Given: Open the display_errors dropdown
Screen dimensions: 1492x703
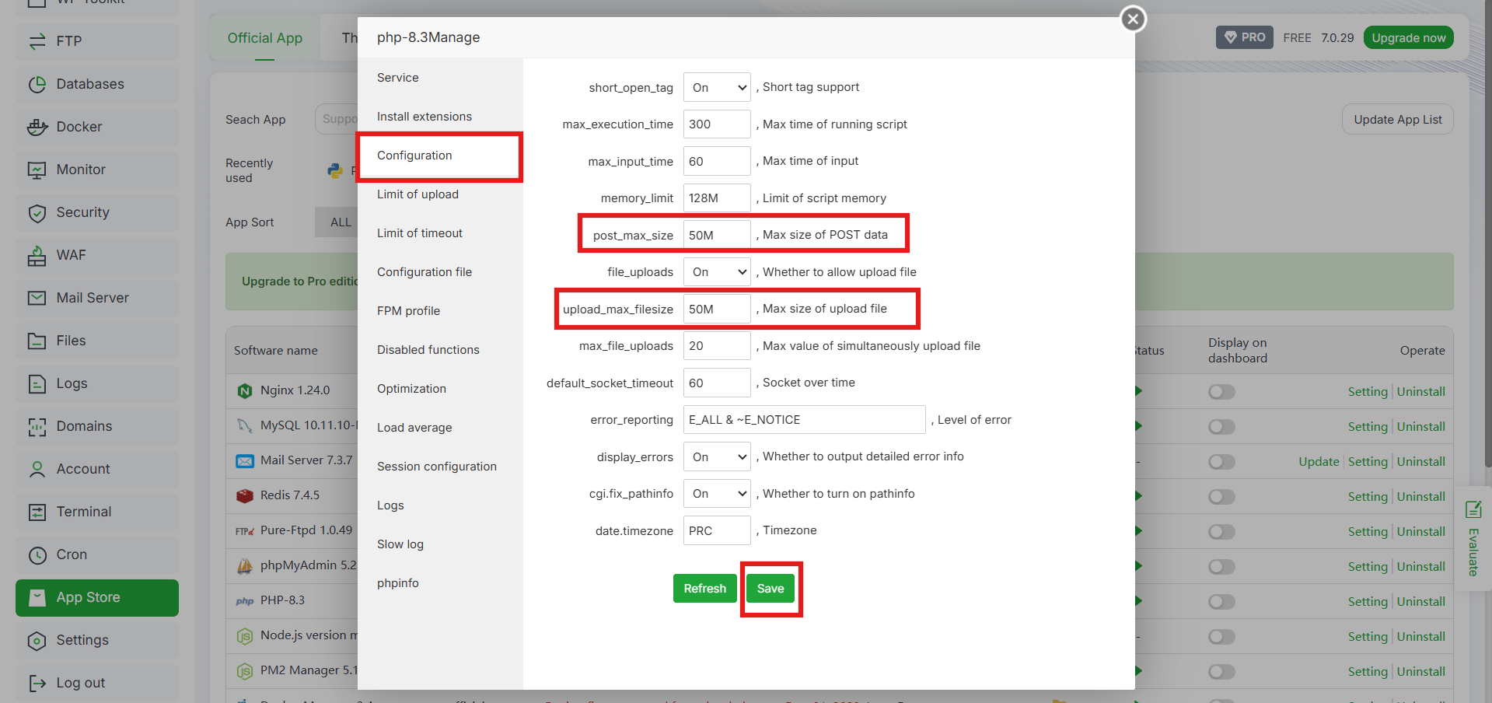Looking at the screenshot, I should [x=717, y=457].
